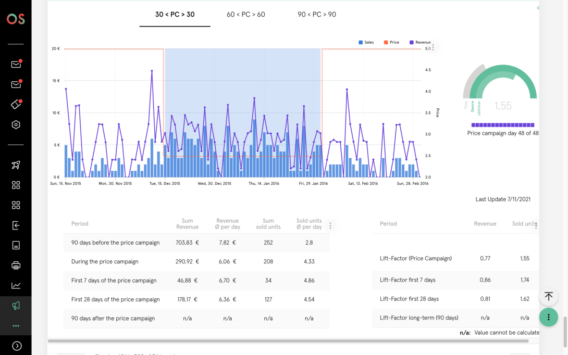Expand the sidebar with bottom chevron arrow
The image size is (568, 355).
pyautogui.click(x=17, y=346)
